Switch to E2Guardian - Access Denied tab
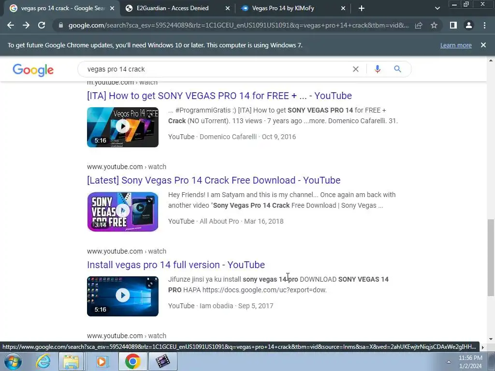The height and width of the screenshot is (371, 495). (173, 9)
